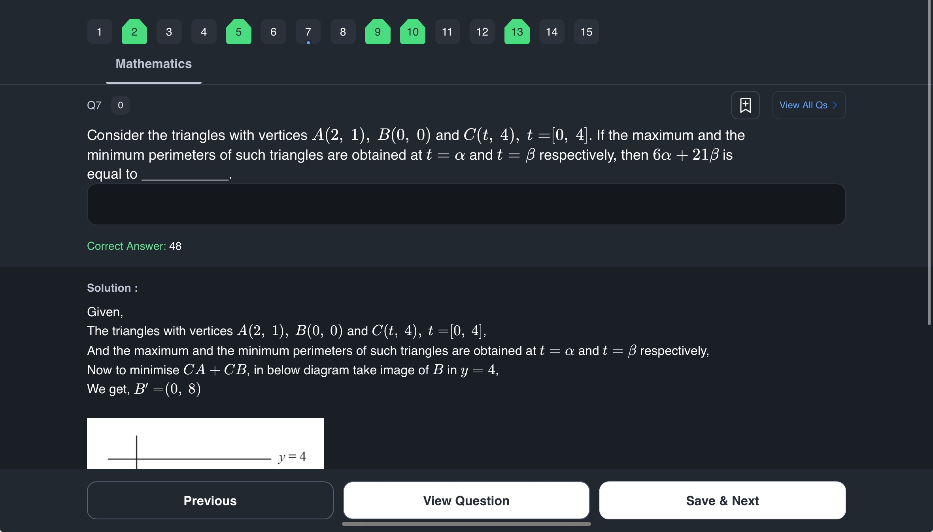Click the Q7 marks badge showing 0

click(121, 105)
